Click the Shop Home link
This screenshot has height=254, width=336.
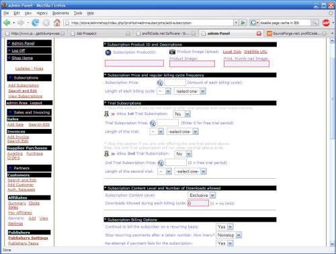[22, 58]
